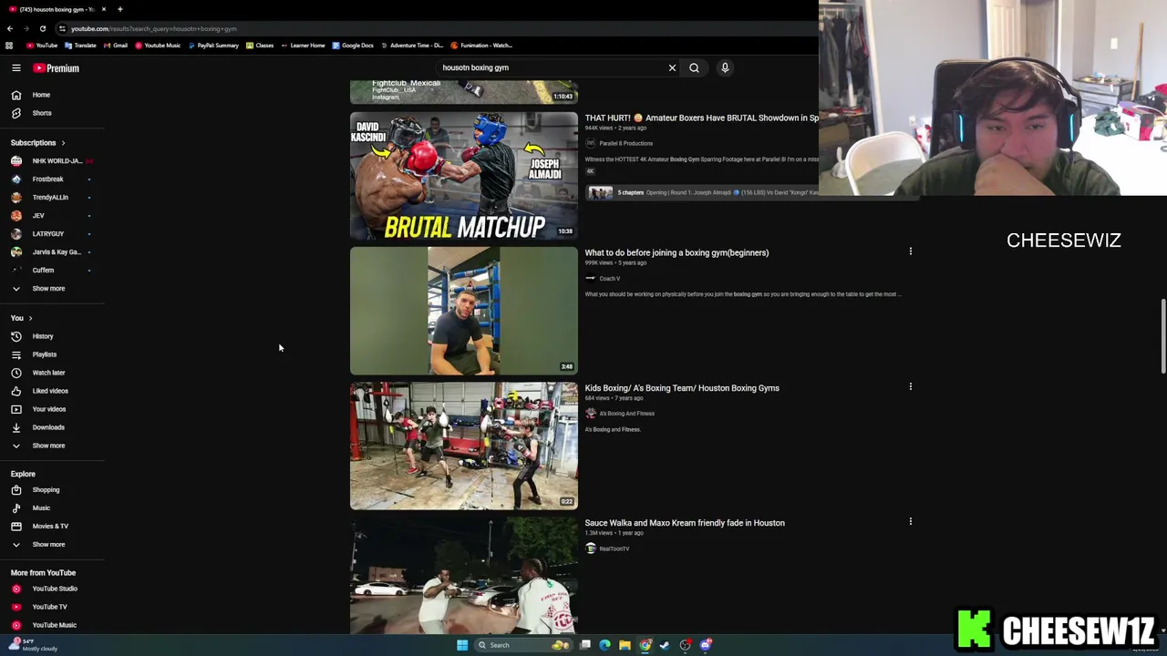Play the Kids Boxing video thumbnail
Viewport: 1167px width, 656px height.
click(x=464, y=446)
